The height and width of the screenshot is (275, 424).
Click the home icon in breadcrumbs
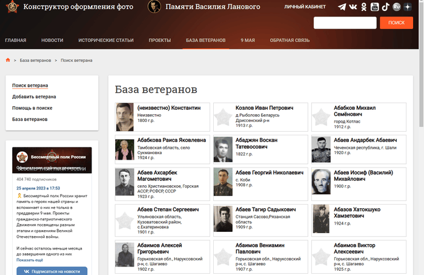point(8,60)
